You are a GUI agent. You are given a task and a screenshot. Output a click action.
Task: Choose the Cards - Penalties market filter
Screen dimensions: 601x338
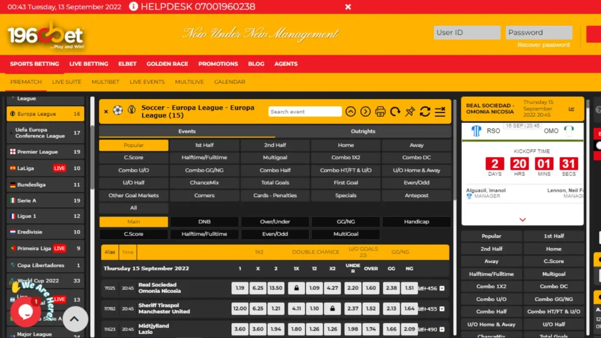tap(275, 195)
